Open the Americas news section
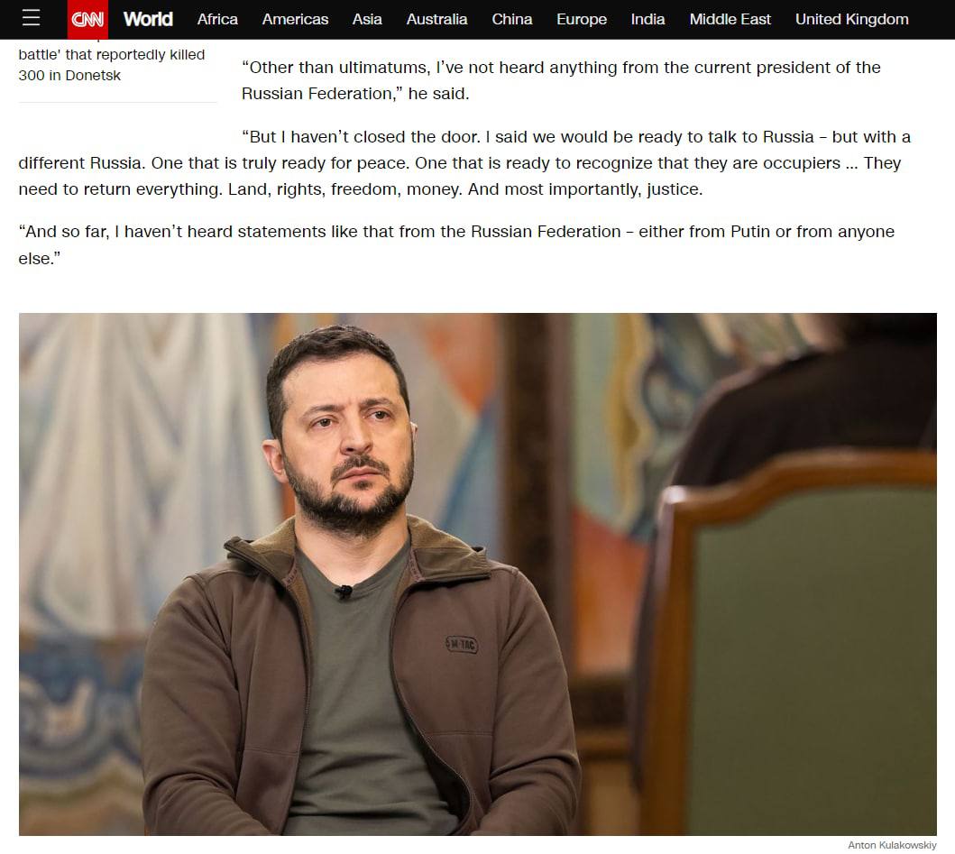Viewport: 955px width, 854px height. 295,19
